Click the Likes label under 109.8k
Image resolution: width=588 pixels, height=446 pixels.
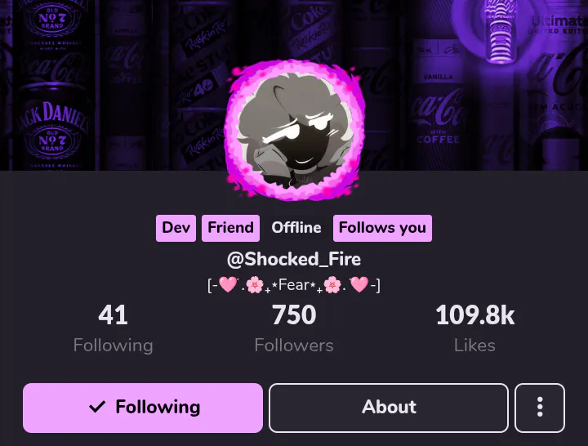coord(474,346)
